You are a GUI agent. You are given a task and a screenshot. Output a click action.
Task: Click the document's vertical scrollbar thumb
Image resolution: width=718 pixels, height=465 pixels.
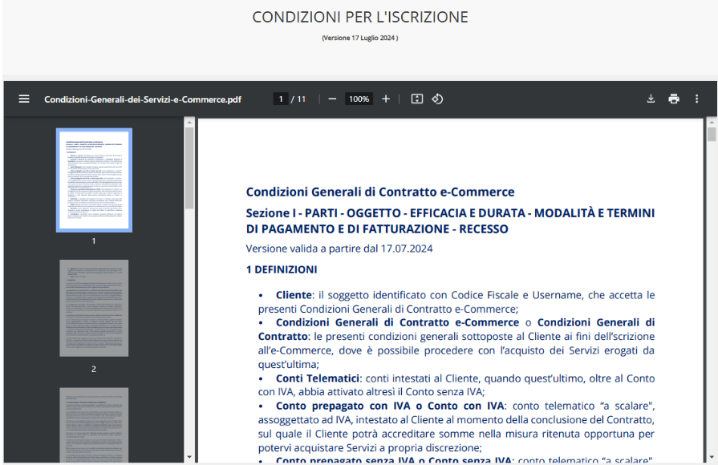pos(711,134)
